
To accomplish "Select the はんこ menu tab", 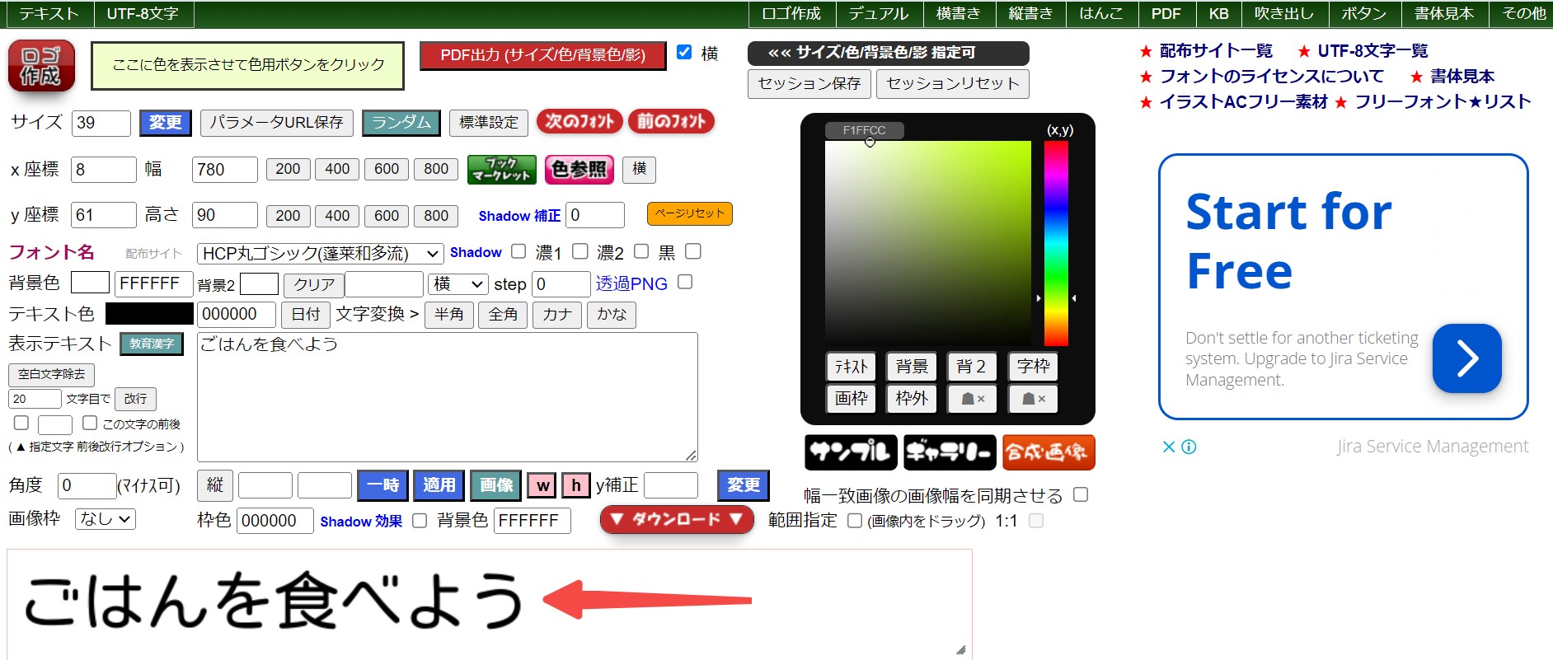I will click(1100, 14).
